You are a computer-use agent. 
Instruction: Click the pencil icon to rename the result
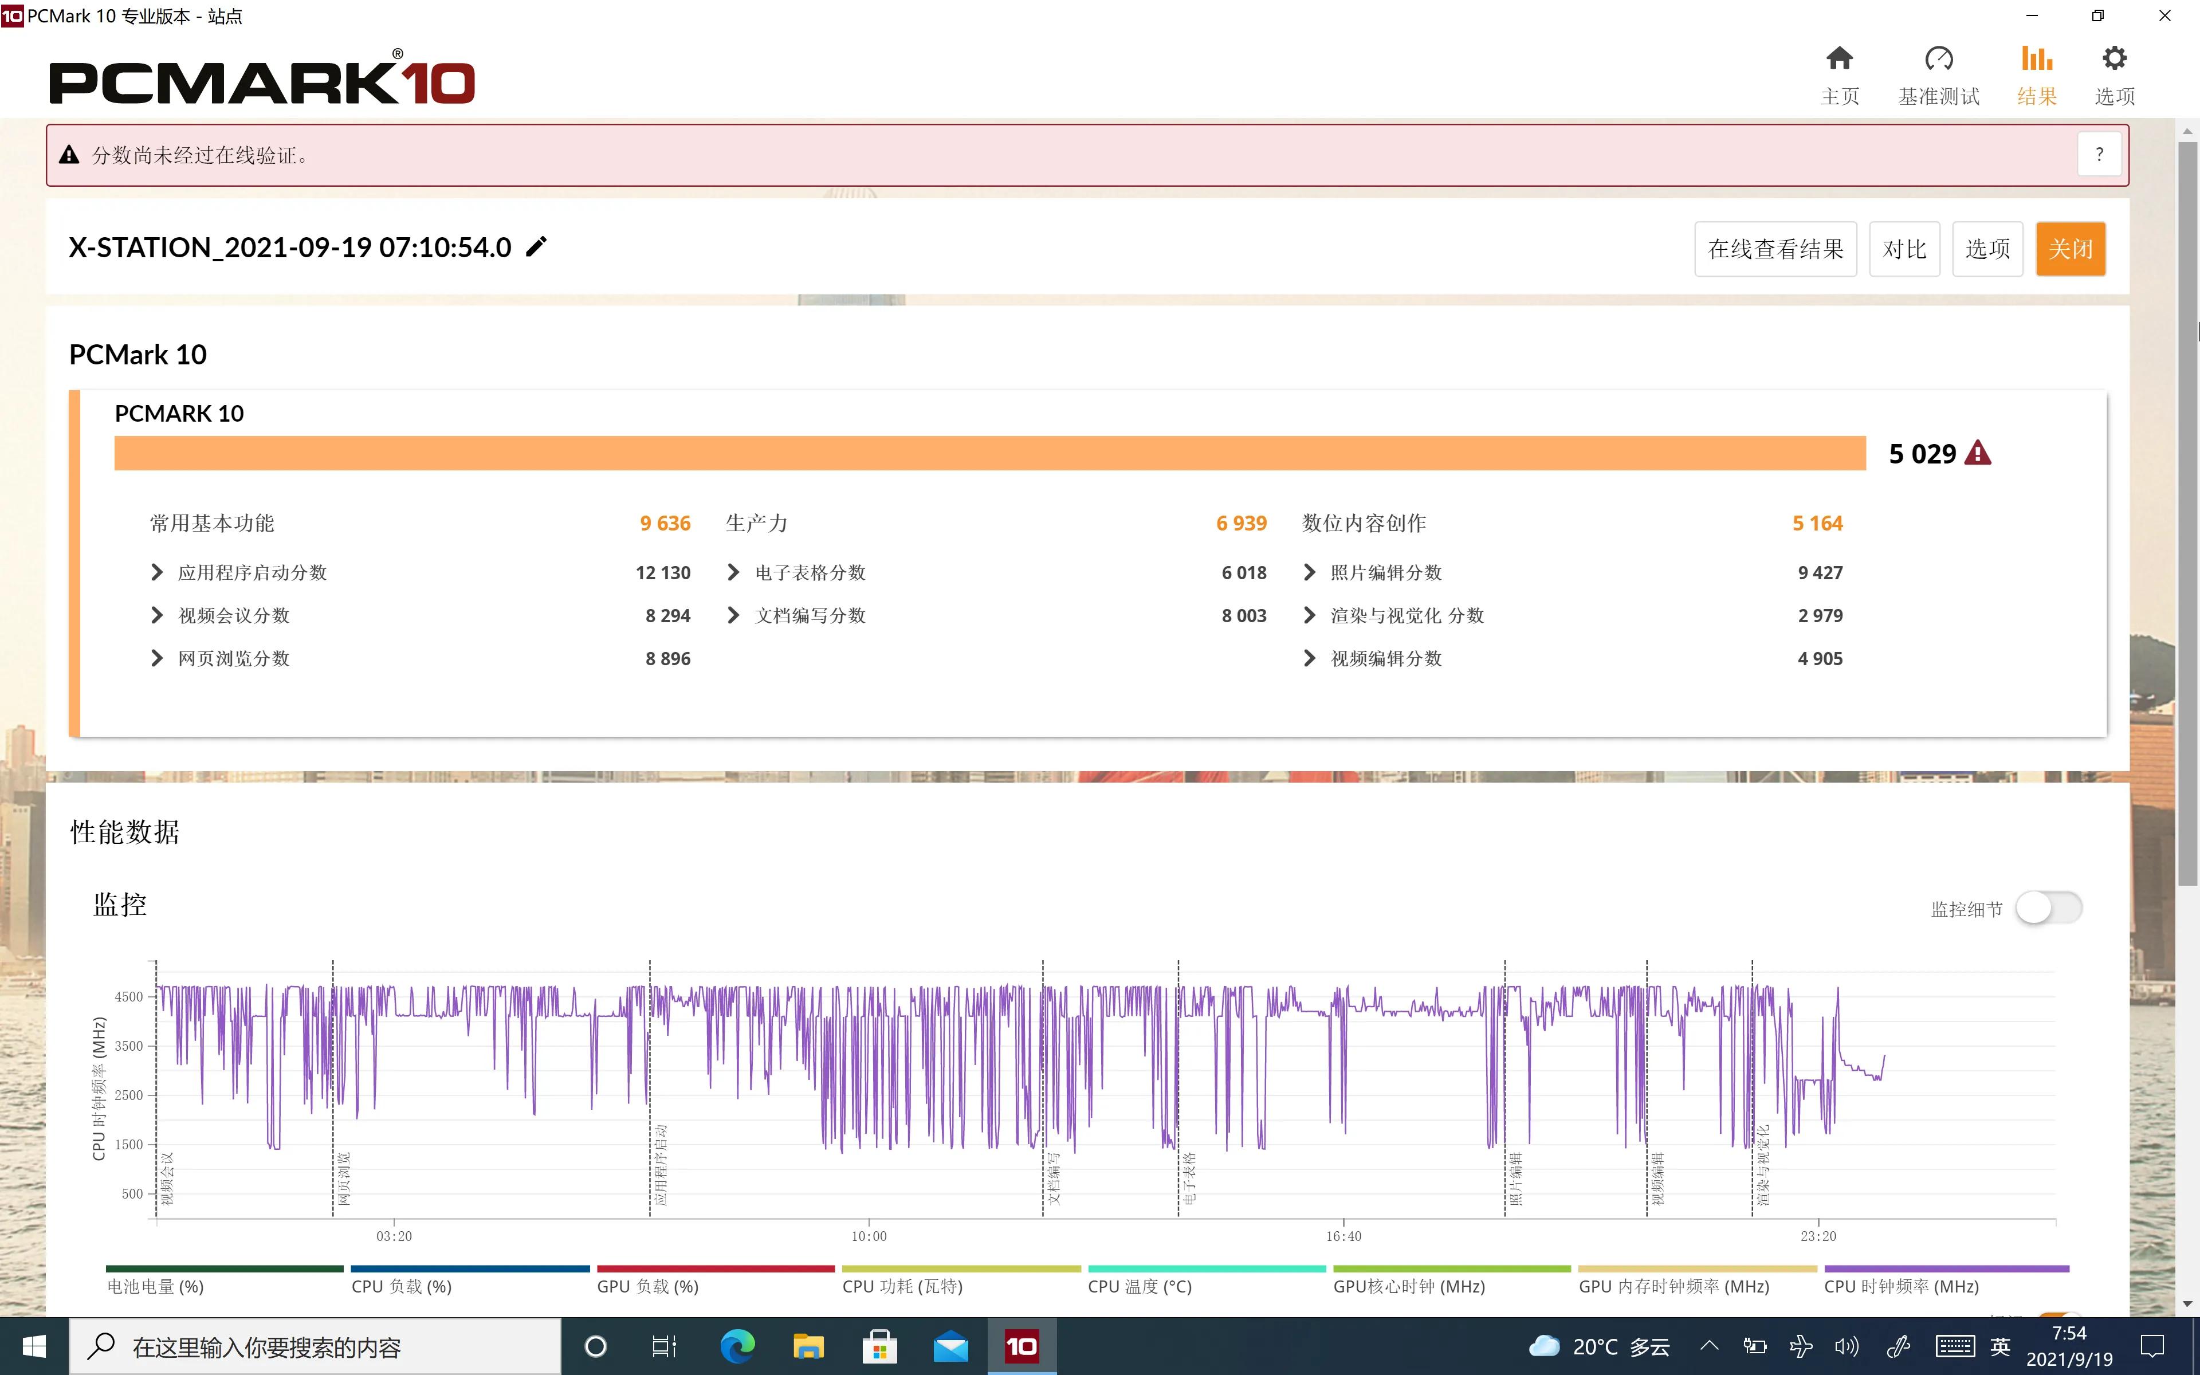(536, 246)
